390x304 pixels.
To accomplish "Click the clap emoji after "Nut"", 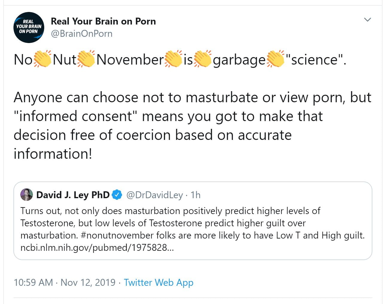I will 86,59.
